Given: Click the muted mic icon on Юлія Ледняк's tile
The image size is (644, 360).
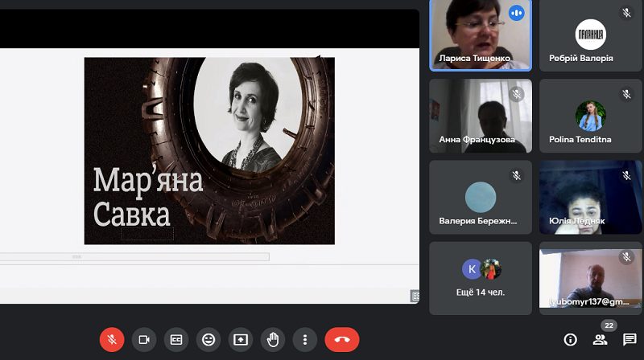Looking at the screenshot, I should pyautogui.click(x=626, y=175).
